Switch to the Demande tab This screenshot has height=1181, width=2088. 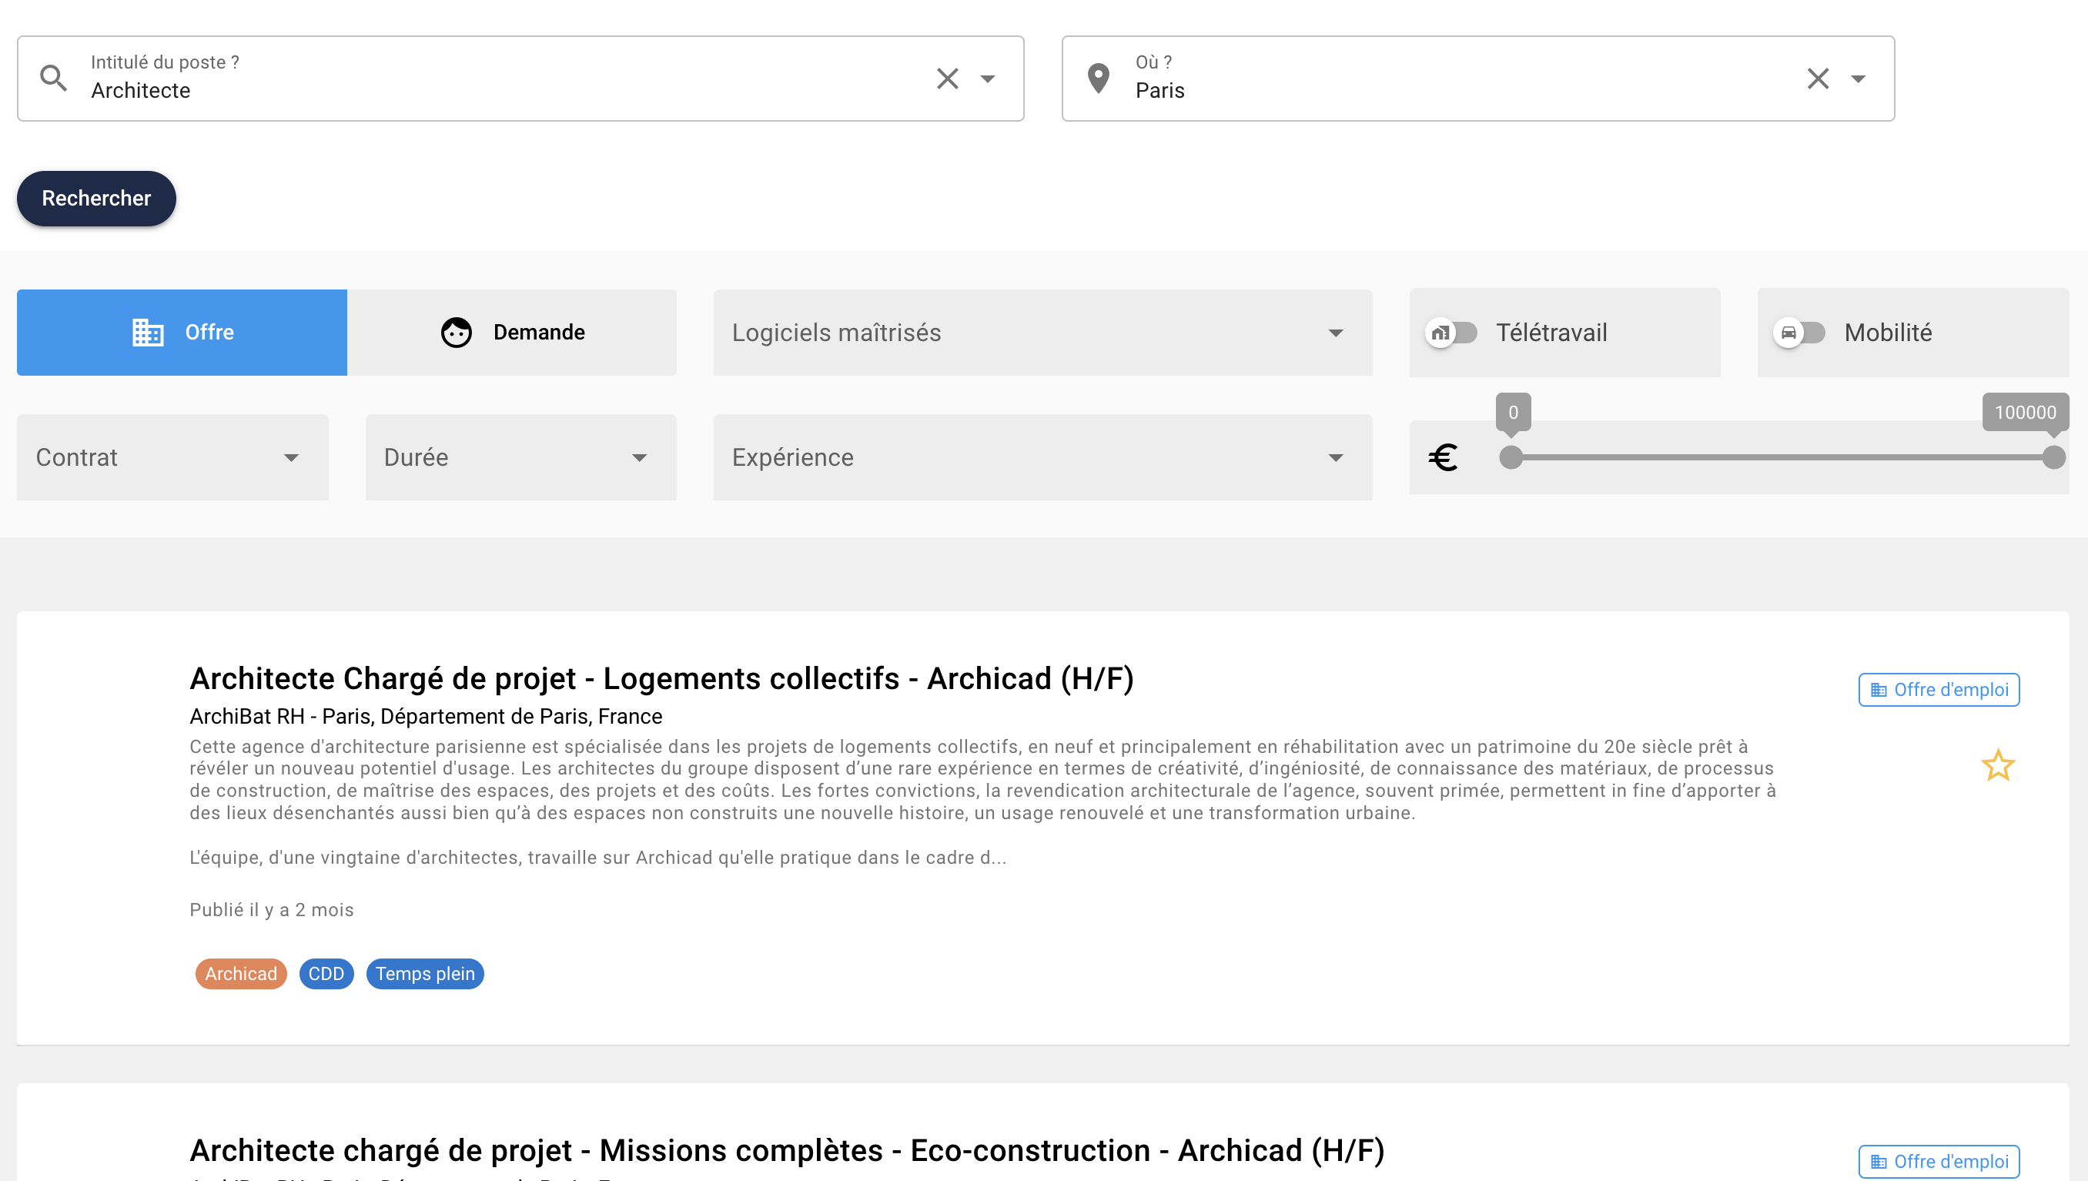point(512,333)
